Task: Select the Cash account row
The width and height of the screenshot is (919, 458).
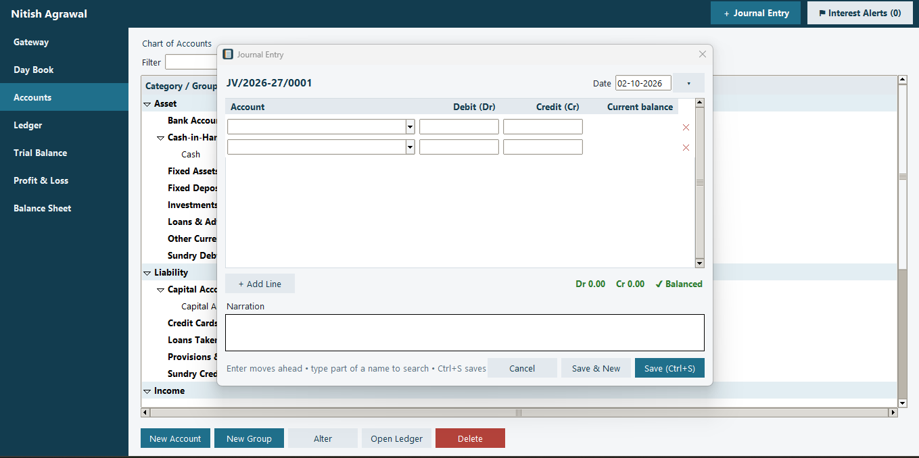Action: tap(191, 155)
